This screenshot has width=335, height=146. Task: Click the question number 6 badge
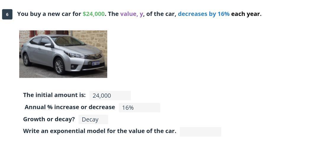pyautogui.click(x=7, y=14)
